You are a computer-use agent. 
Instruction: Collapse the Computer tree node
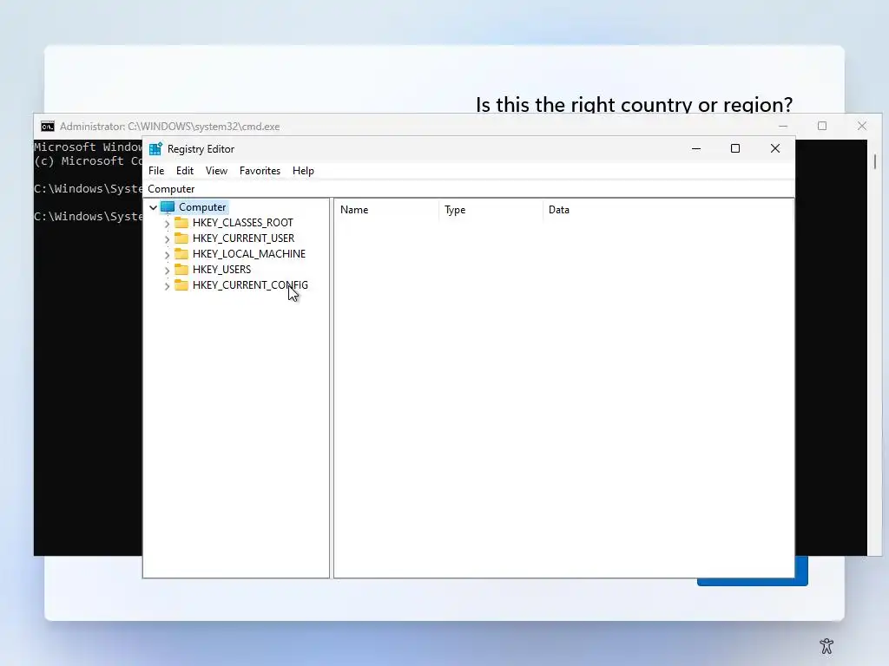[x=153, y=207]
